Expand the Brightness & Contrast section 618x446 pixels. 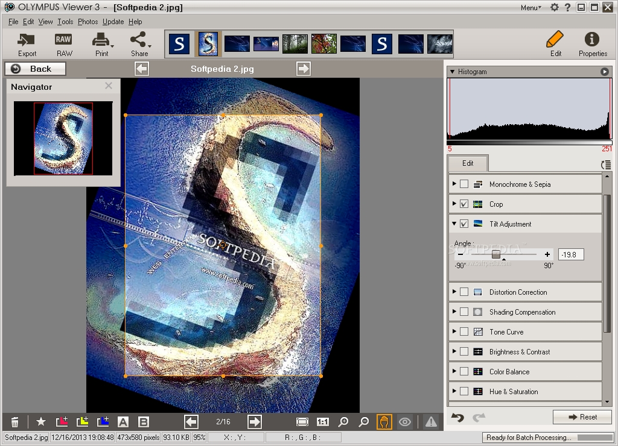[454, 351]
